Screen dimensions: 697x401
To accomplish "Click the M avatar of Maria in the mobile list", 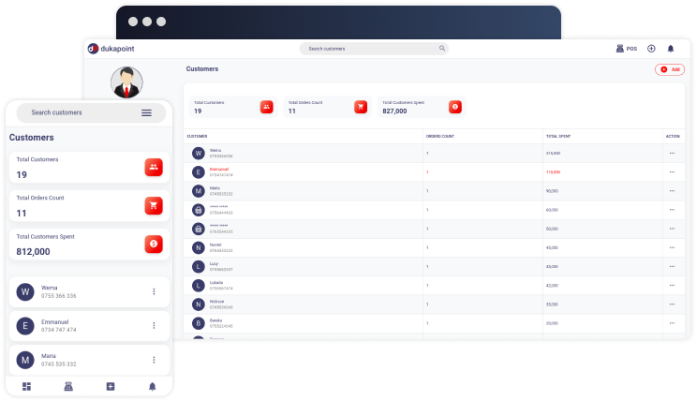I will 25,360.
